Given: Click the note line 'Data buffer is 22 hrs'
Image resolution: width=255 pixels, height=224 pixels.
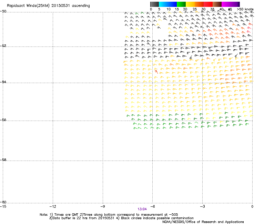Looking at the screenshot, I should pyautogui.click(x=69, y=218).
